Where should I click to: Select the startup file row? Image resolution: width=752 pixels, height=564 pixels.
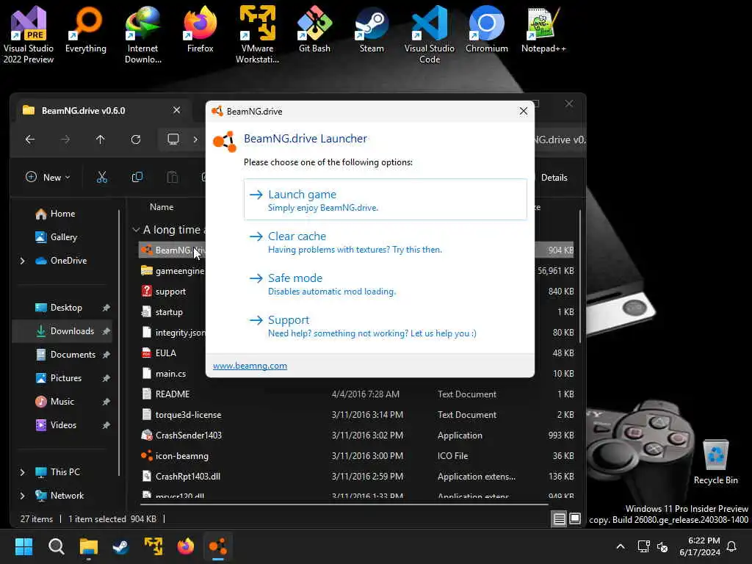tap(173, 311)
